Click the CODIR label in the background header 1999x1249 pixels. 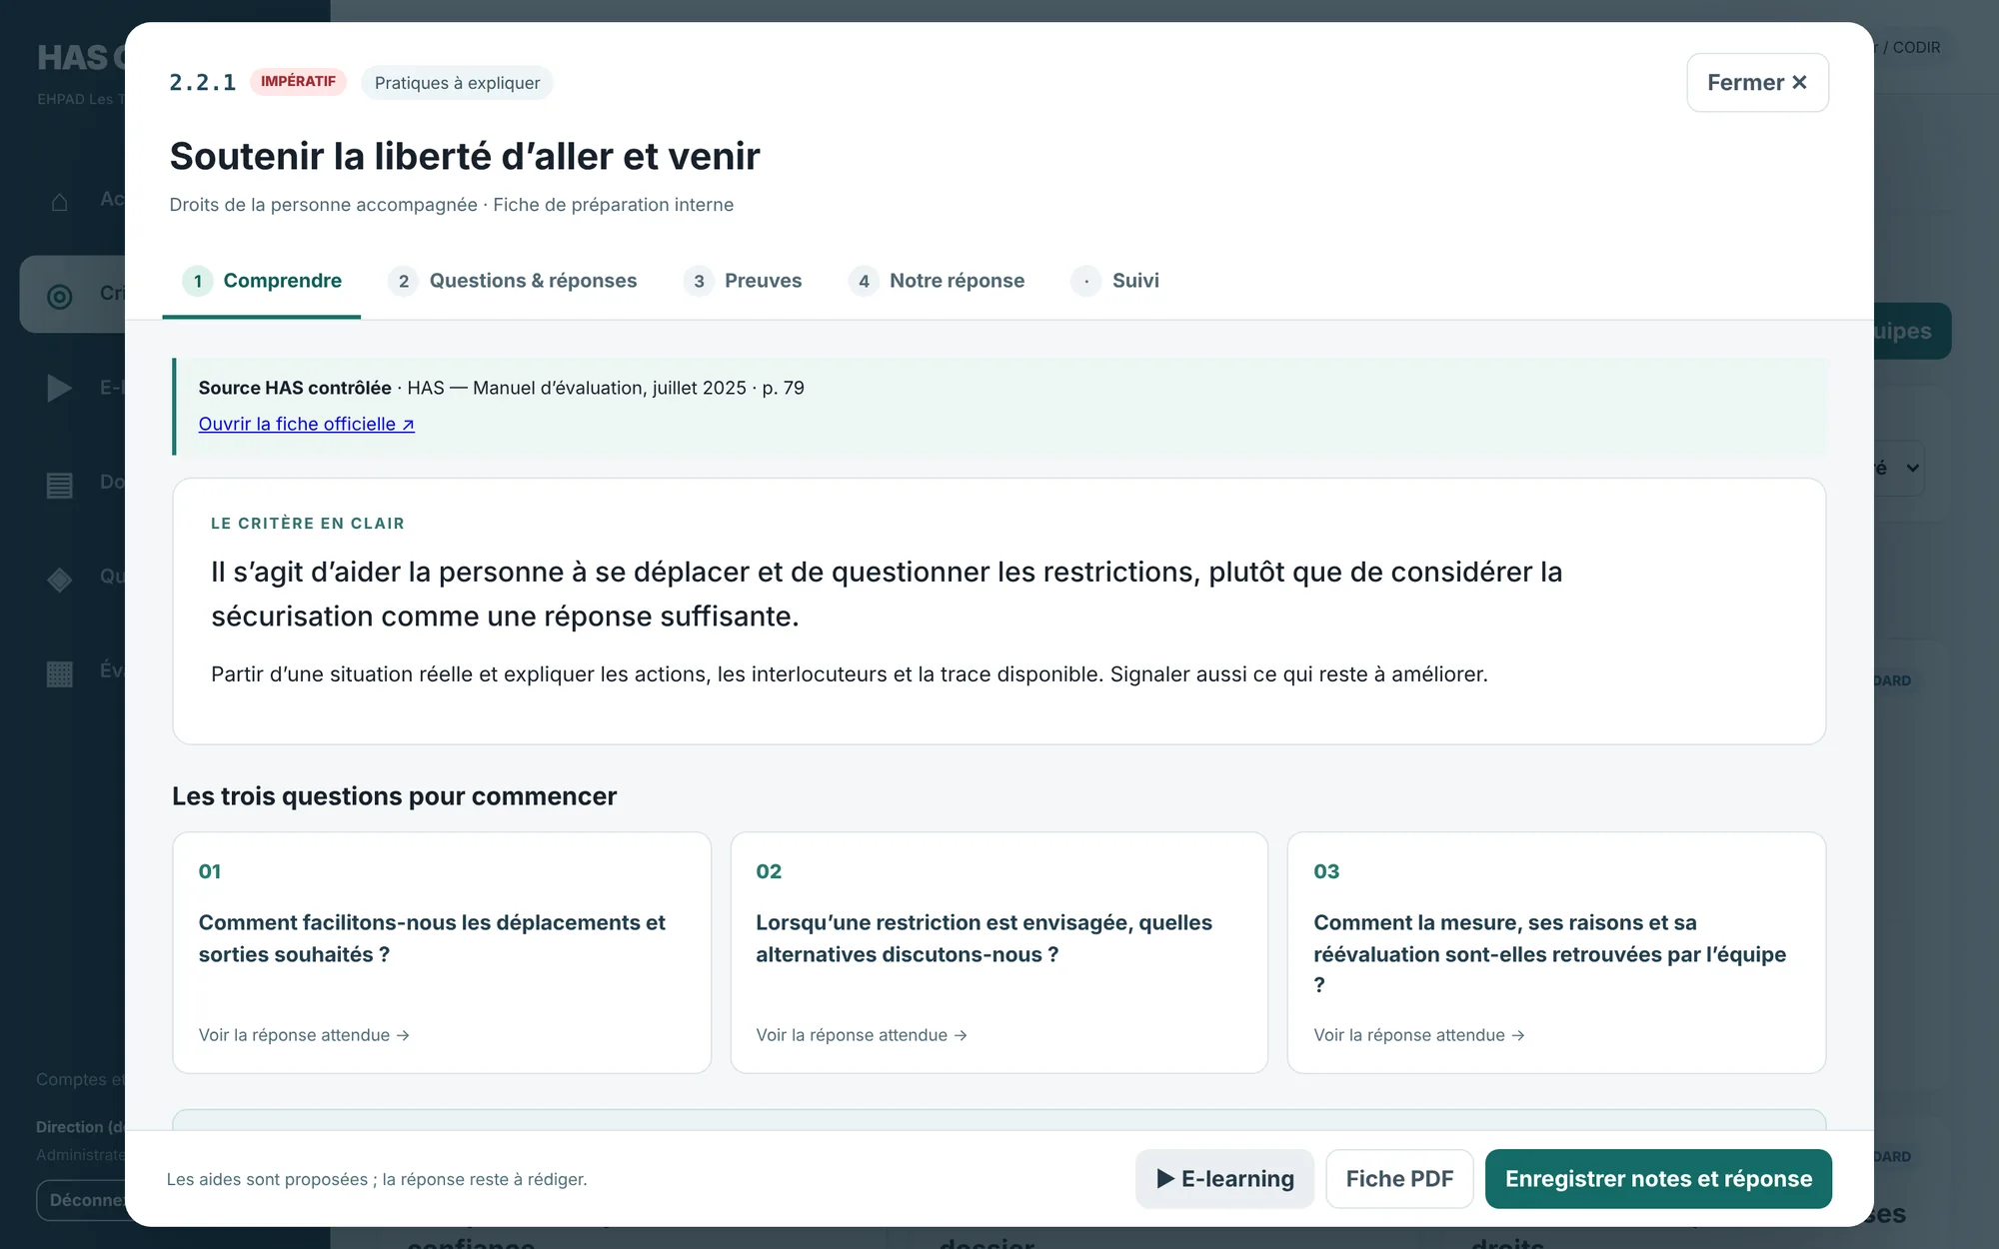click(1916, 47)
